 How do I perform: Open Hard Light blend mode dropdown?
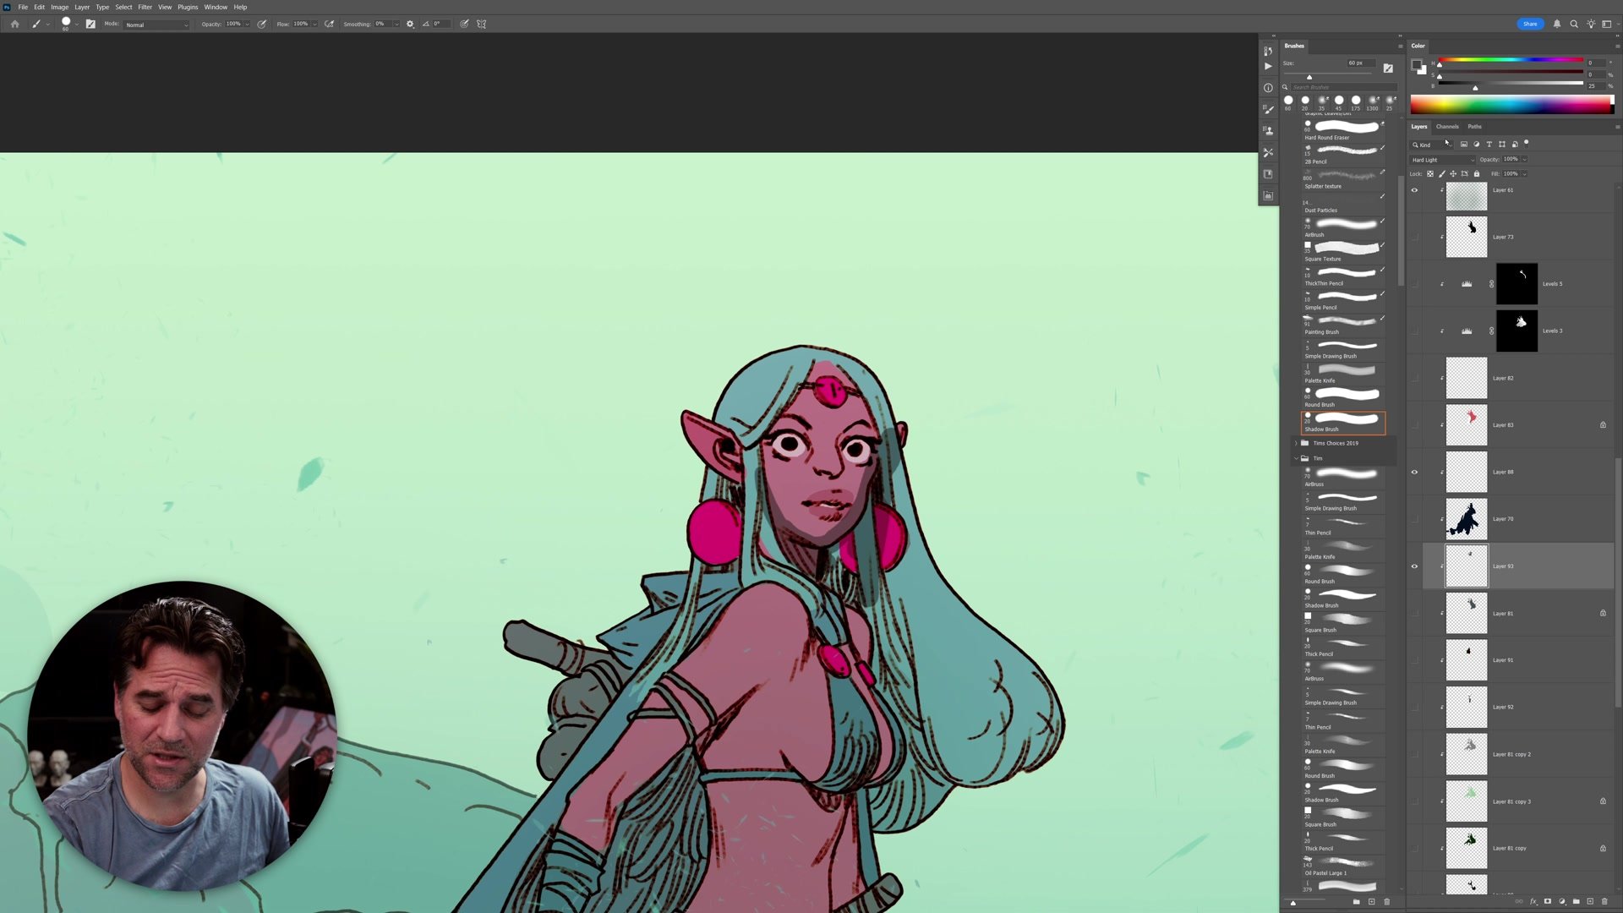[1442, 160]
